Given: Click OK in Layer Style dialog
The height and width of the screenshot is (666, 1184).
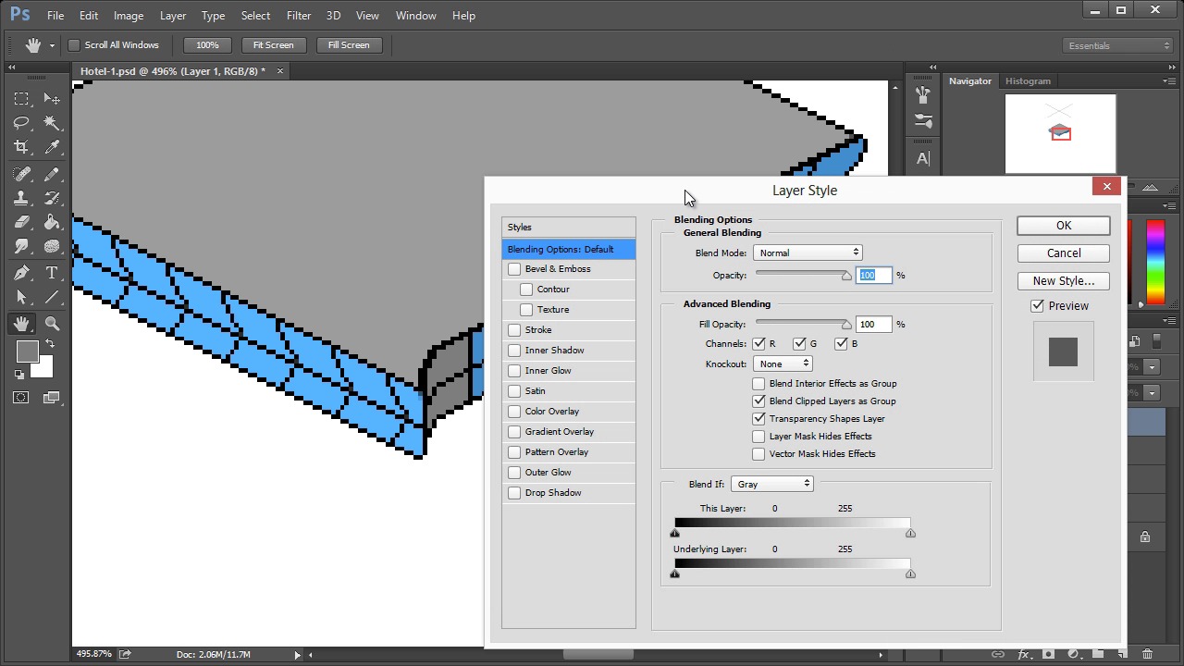Looking at the screenshot, I should [1063, 226].
